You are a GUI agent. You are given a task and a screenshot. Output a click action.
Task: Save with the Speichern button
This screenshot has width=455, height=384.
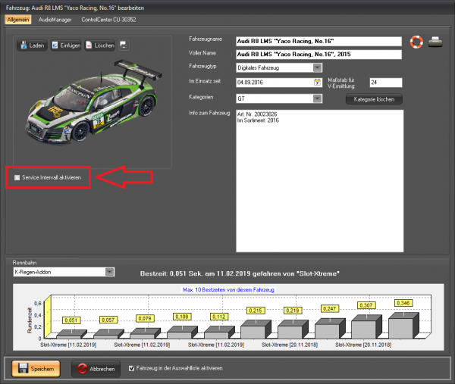coord(36,369)
